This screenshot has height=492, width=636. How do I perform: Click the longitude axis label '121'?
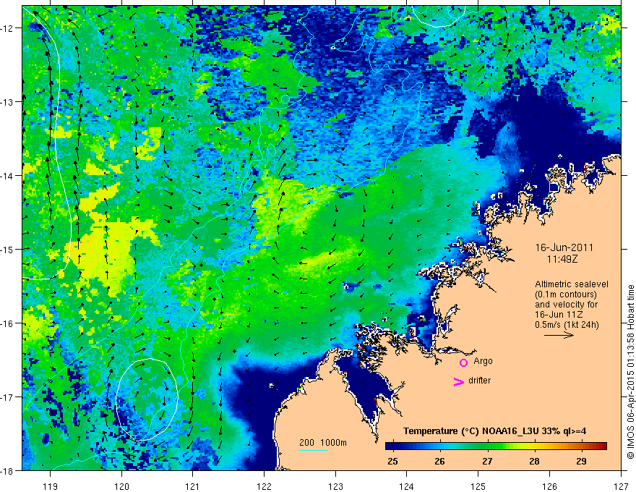(193, 486)
